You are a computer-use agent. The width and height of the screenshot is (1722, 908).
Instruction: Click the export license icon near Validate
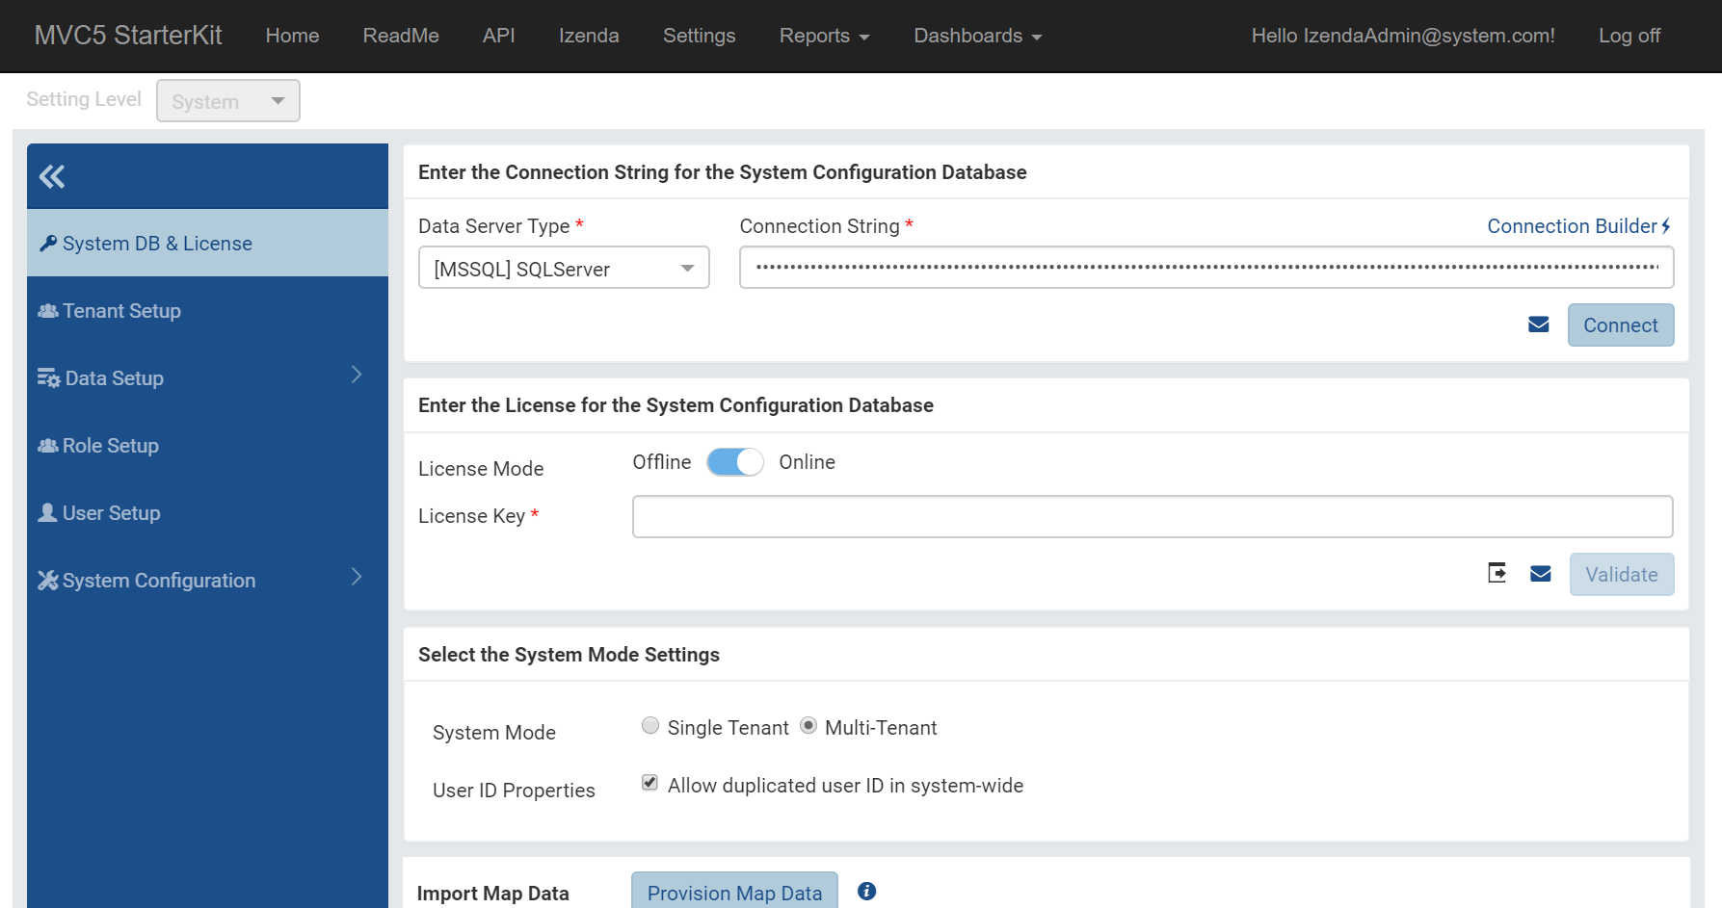[1497, 573]
